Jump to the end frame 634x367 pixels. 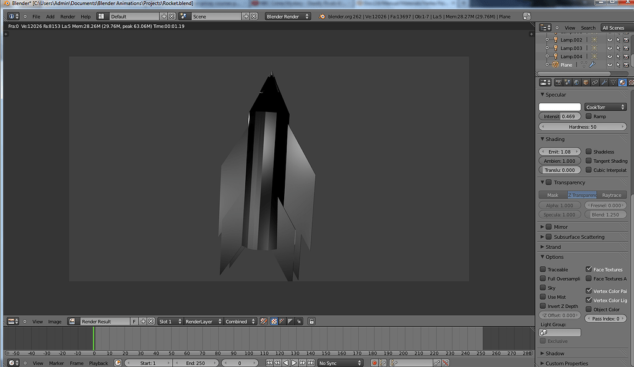click(311, 363)
